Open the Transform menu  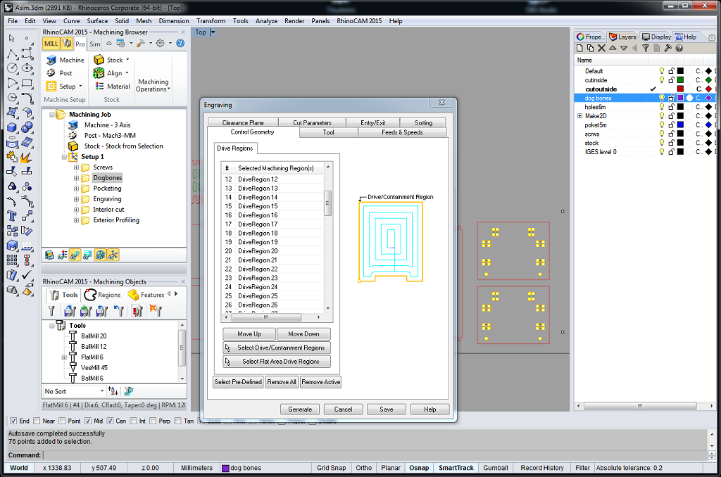tap(211, 20)
